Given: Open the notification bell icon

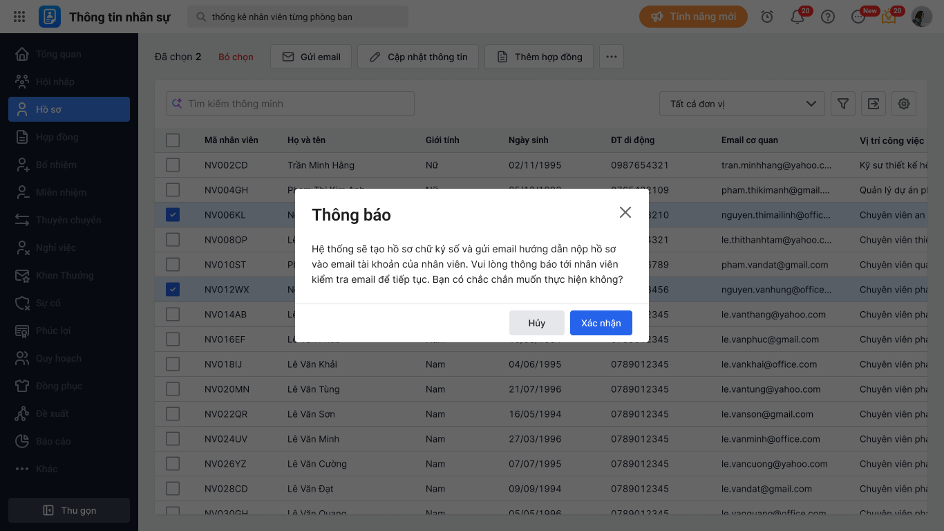Looking at the screenshot, I should (797, 17).
